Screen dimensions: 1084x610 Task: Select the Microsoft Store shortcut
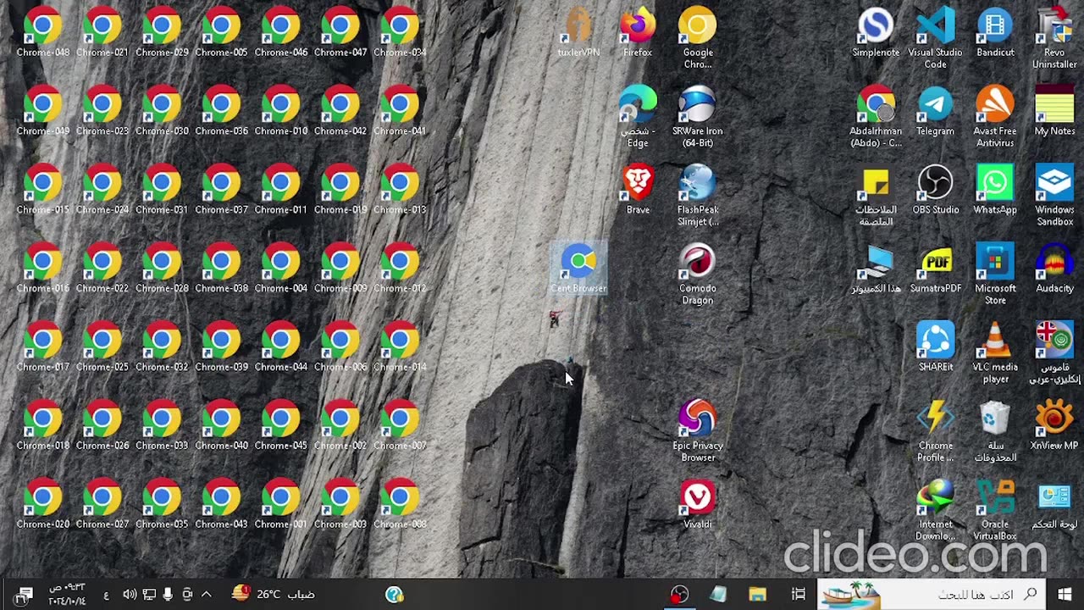click(x=995, y=274)
